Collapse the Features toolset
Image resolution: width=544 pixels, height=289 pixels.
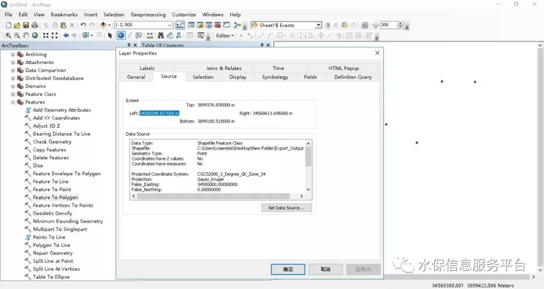coord(13,102)
